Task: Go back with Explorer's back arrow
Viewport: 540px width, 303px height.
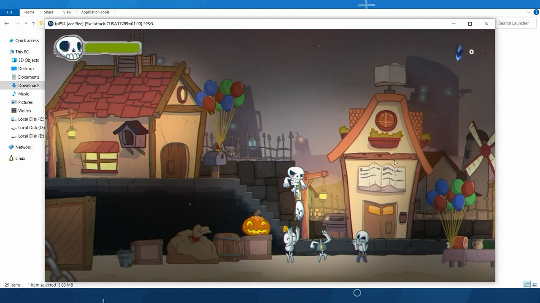Action: [7, 24]
